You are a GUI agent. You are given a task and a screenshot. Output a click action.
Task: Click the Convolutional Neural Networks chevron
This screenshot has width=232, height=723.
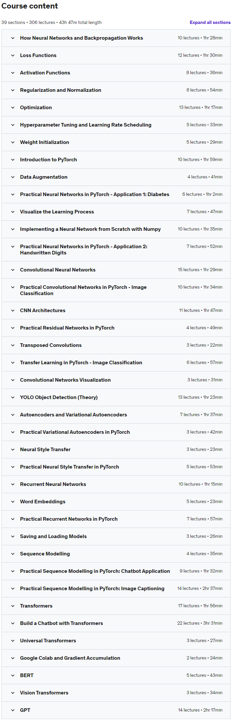tap(13, 270)
